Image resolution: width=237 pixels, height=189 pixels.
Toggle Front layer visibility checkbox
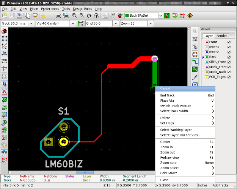(x=229, y=42)
